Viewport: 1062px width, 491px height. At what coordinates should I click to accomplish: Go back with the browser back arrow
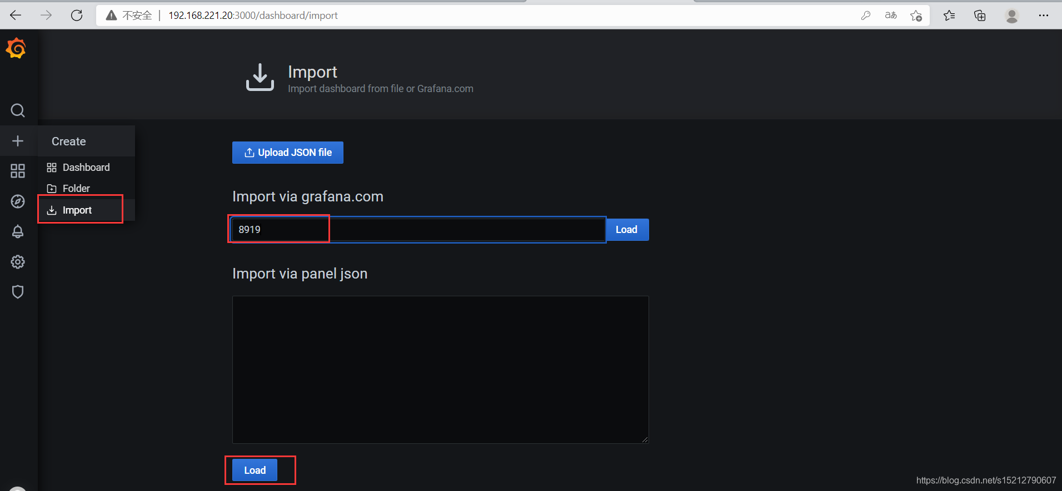16,15
